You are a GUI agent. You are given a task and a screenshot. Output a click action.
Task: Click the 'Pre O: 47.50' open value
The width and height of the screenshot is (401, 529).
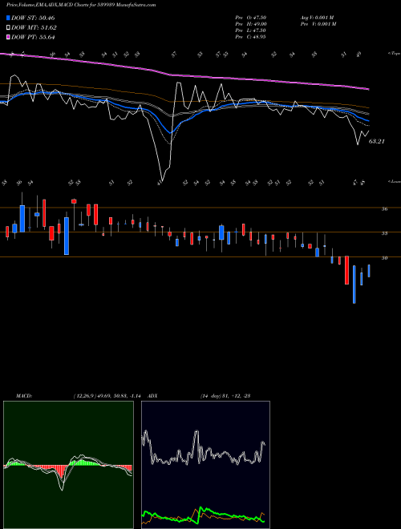(251, 18)
